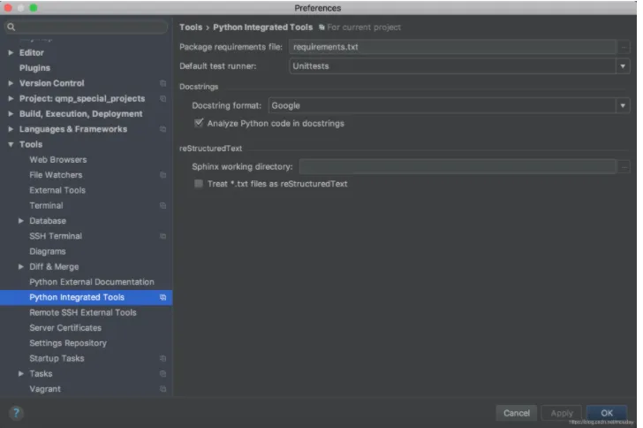The image size is (643, 428).
Task: Click the OK button
Action: click(x=607, y=413)
